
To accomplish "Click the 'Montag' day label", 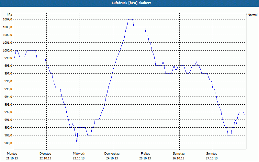I will tap(12, 154).
